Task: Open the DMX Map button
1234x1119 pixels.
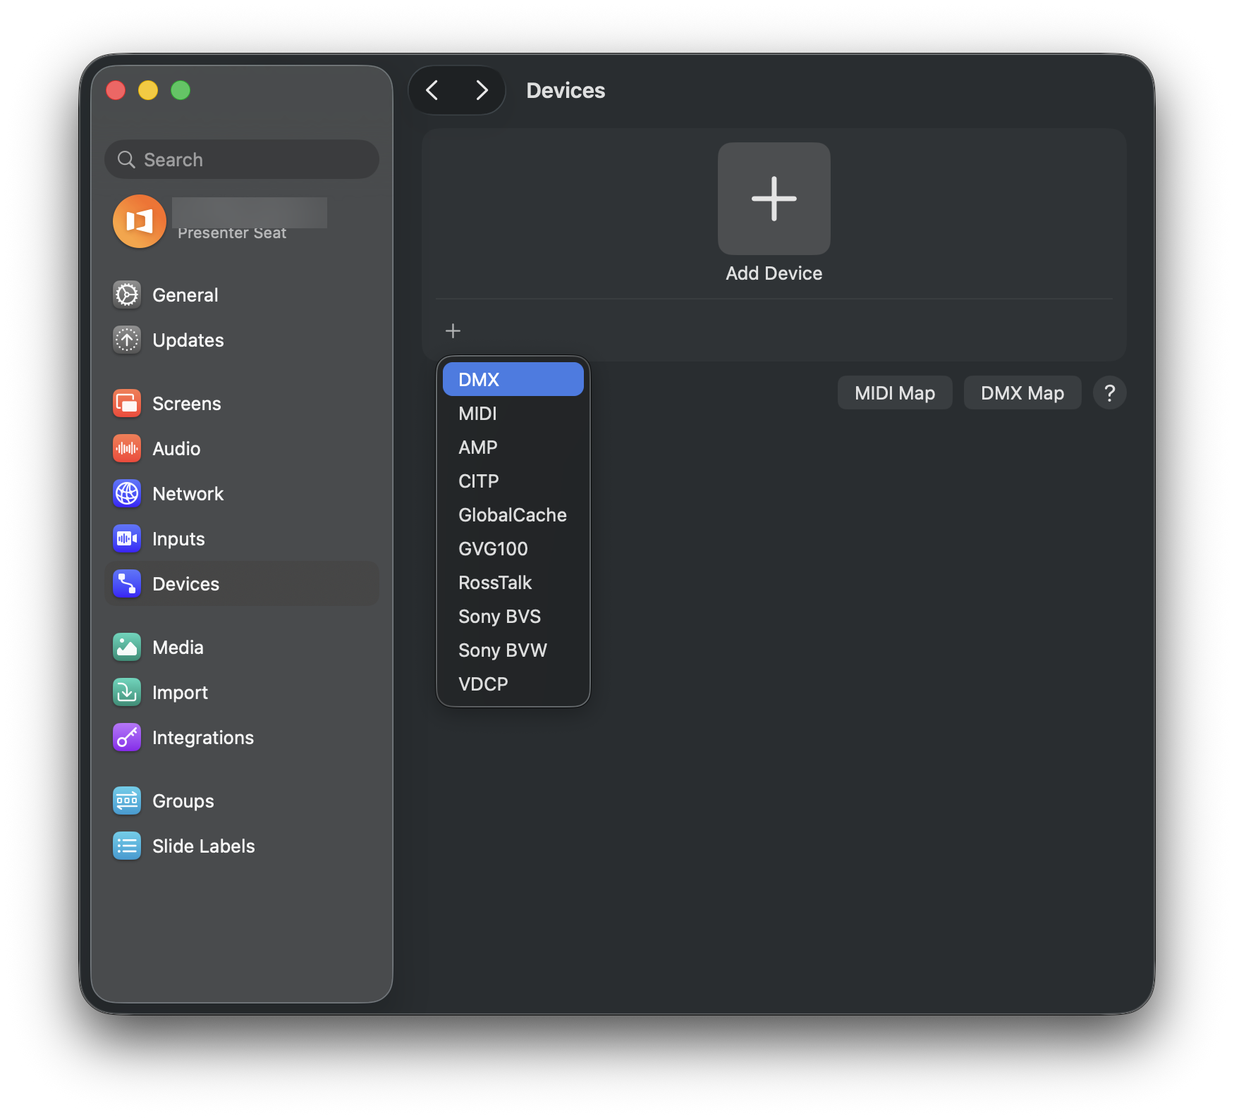Action: (x=1022, y=392)
